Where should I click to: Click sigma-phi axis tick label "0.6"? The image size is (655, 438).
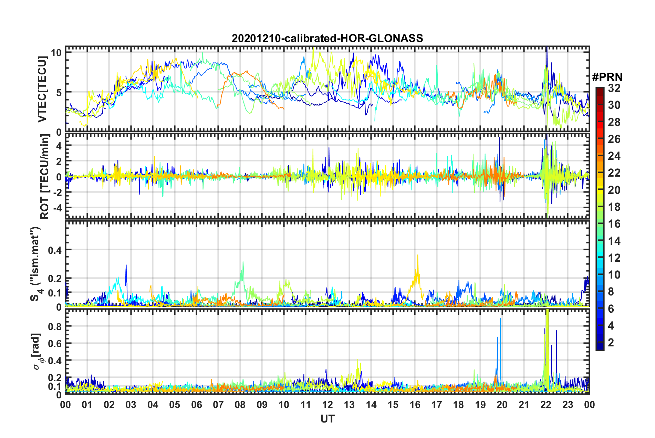point(55,343)
